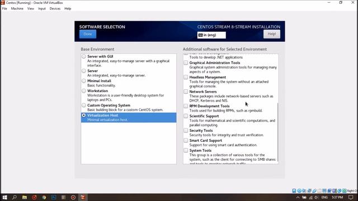This screenshot has width=358, height=201.
Task: Click the hard disk activity status icon
Action: coord(294,191)
